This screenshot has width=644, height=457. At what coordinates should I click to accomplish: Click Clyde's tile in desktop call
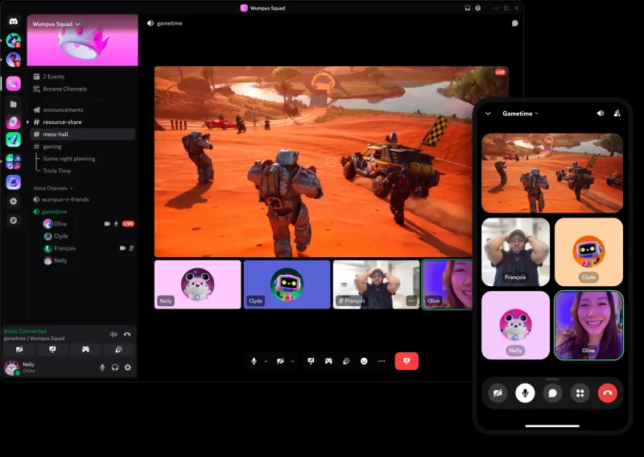click(287, 285)
